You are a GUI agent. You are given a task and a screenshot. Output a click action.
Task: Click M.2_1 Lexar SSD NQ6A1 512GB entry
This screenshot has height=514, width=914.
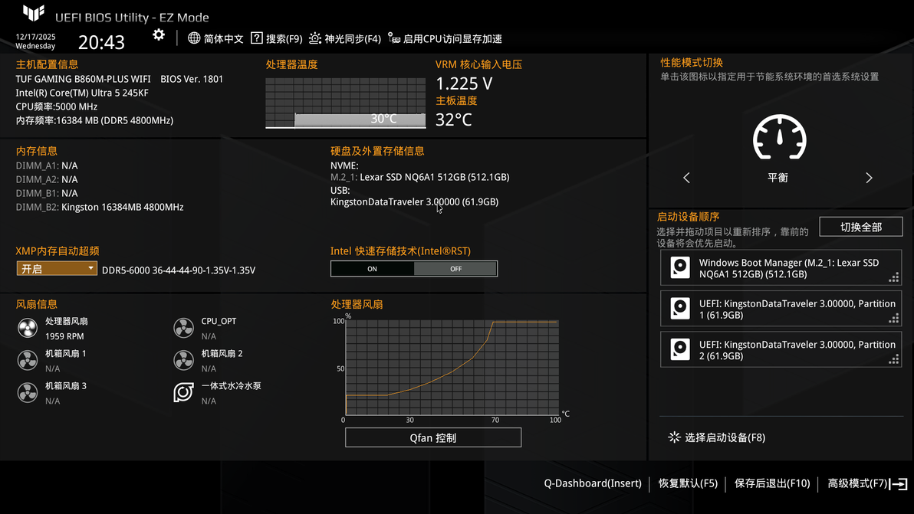pyautogui.click(x=419, y=177)
